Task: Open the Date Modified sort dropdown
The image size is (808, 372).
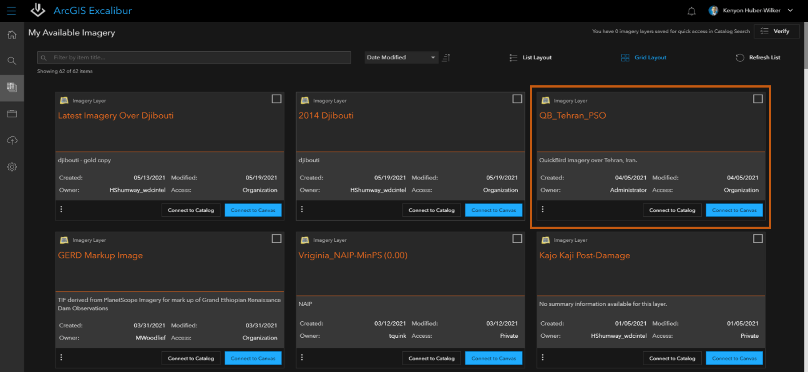Action: (x=401, y=57)
